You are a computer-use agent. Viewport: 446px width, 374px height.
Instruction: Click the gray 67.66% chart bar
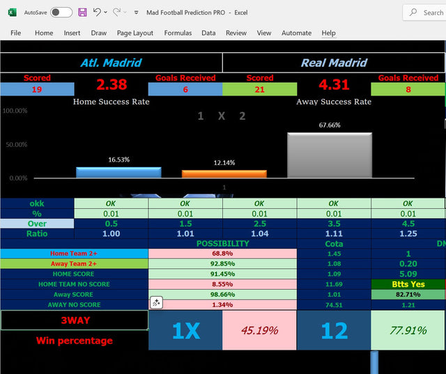click(x=330, y=155)
